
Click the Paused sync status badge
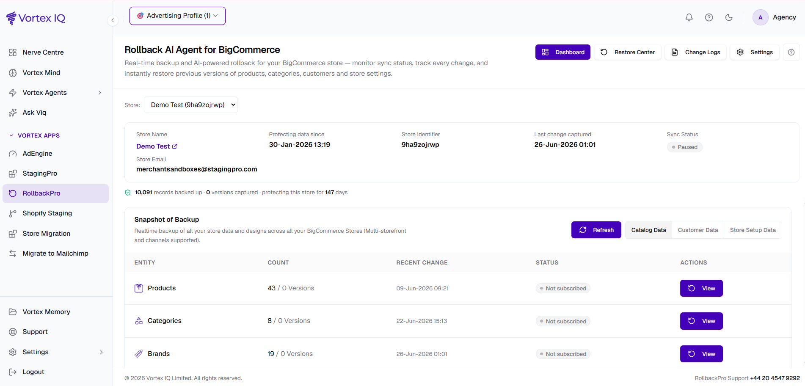coord(684,147)
